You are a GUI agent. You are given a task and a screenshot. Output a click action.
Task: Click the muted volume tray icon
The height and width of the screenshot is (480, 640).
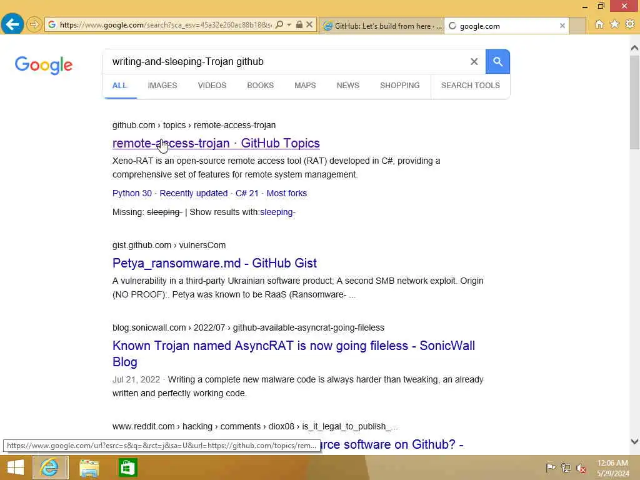tap(581, 467)
